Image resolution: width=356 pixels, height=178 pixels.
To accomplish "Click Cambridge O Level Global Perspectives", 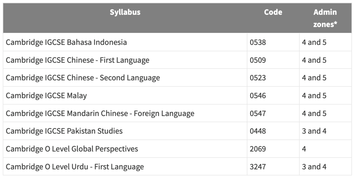I will tap(72, 149).
